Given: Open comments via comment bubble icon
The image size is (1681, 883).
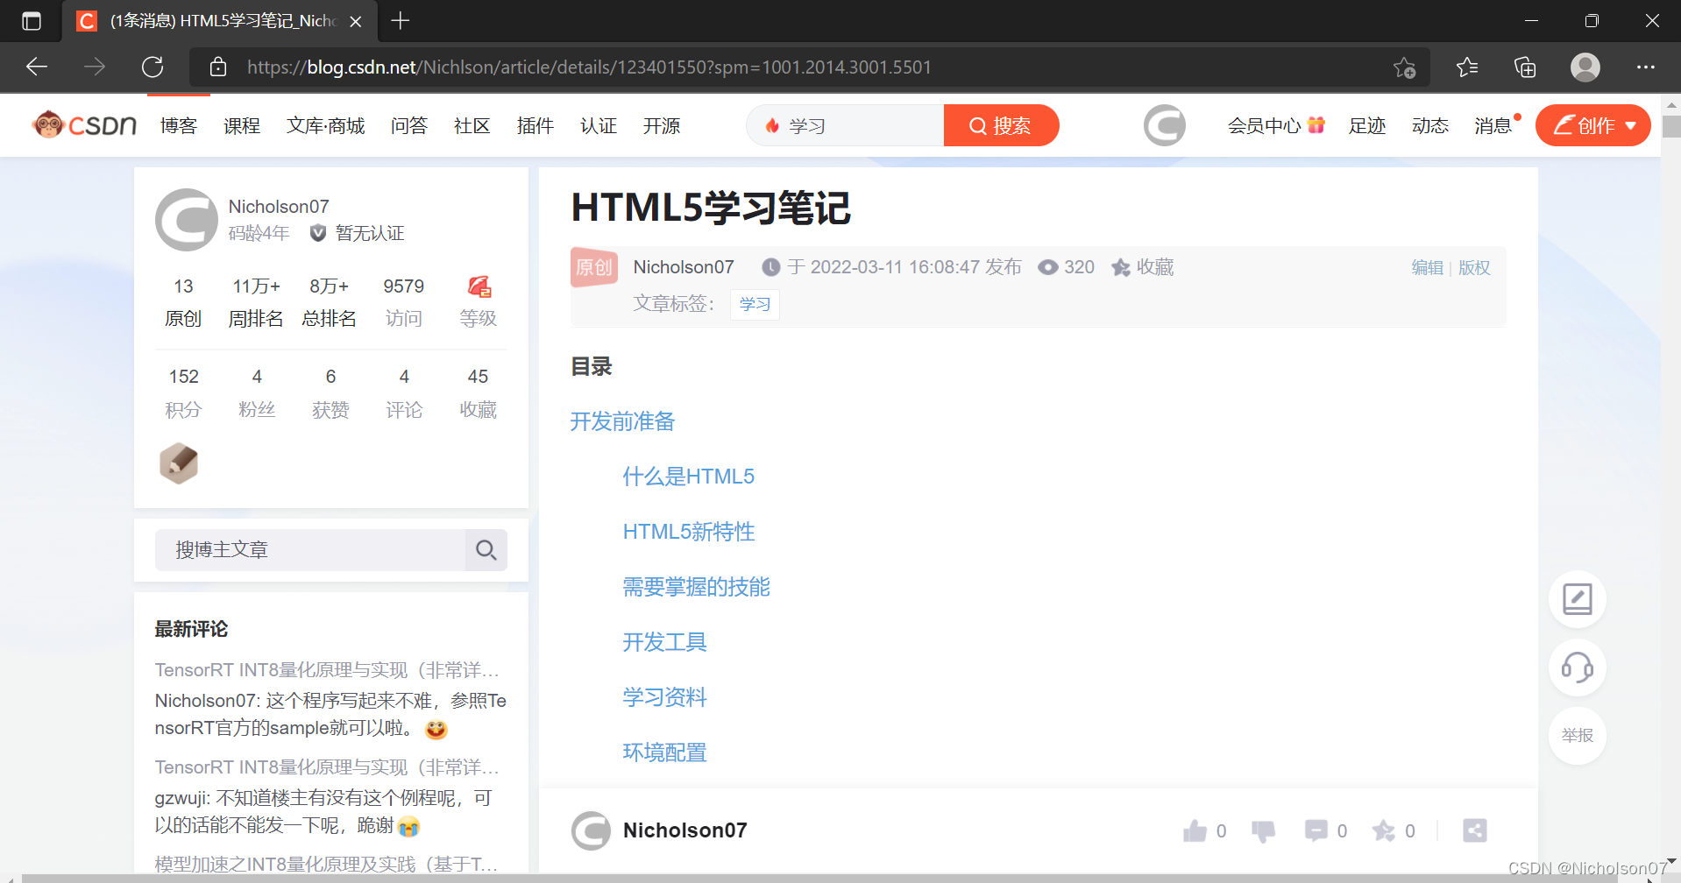Looking at the screenshot, I should (x=1316, y=830).
